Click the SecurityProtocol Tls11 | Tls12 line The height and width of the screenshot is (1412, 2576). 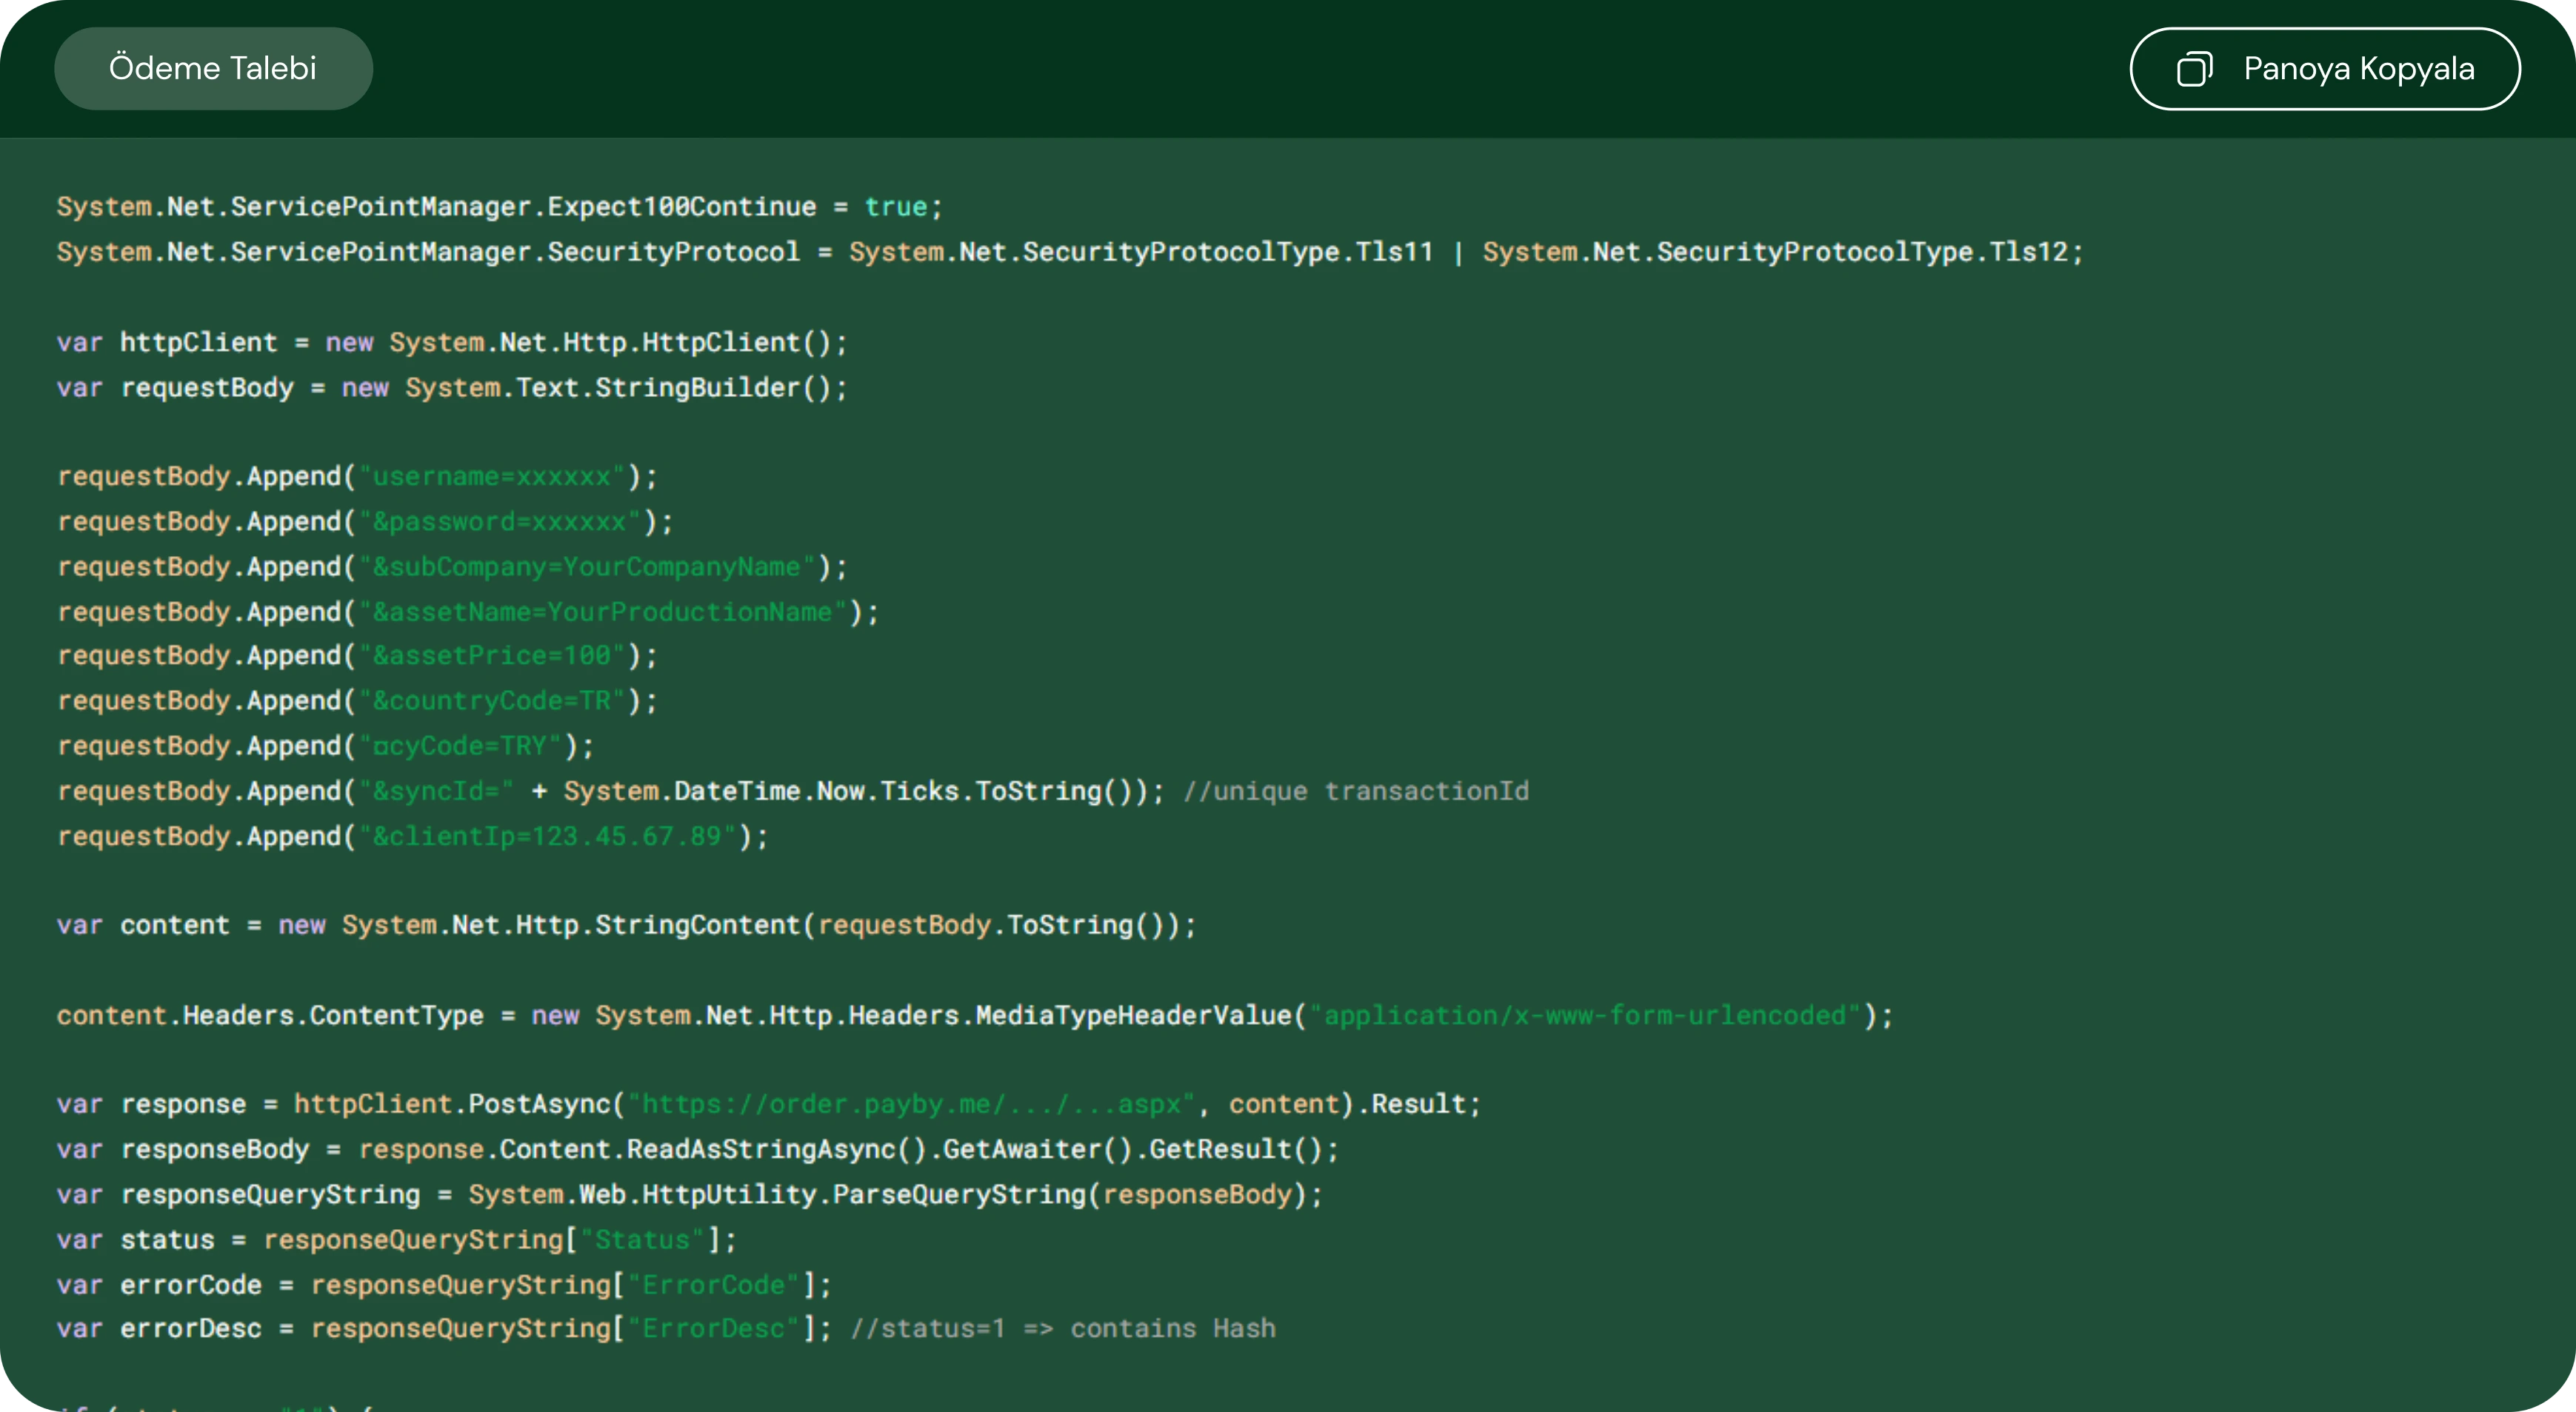point(1070,252)
